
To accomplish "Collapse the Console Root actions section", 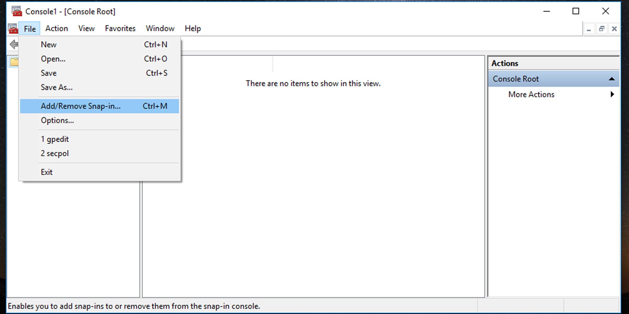I will (611, 79).
